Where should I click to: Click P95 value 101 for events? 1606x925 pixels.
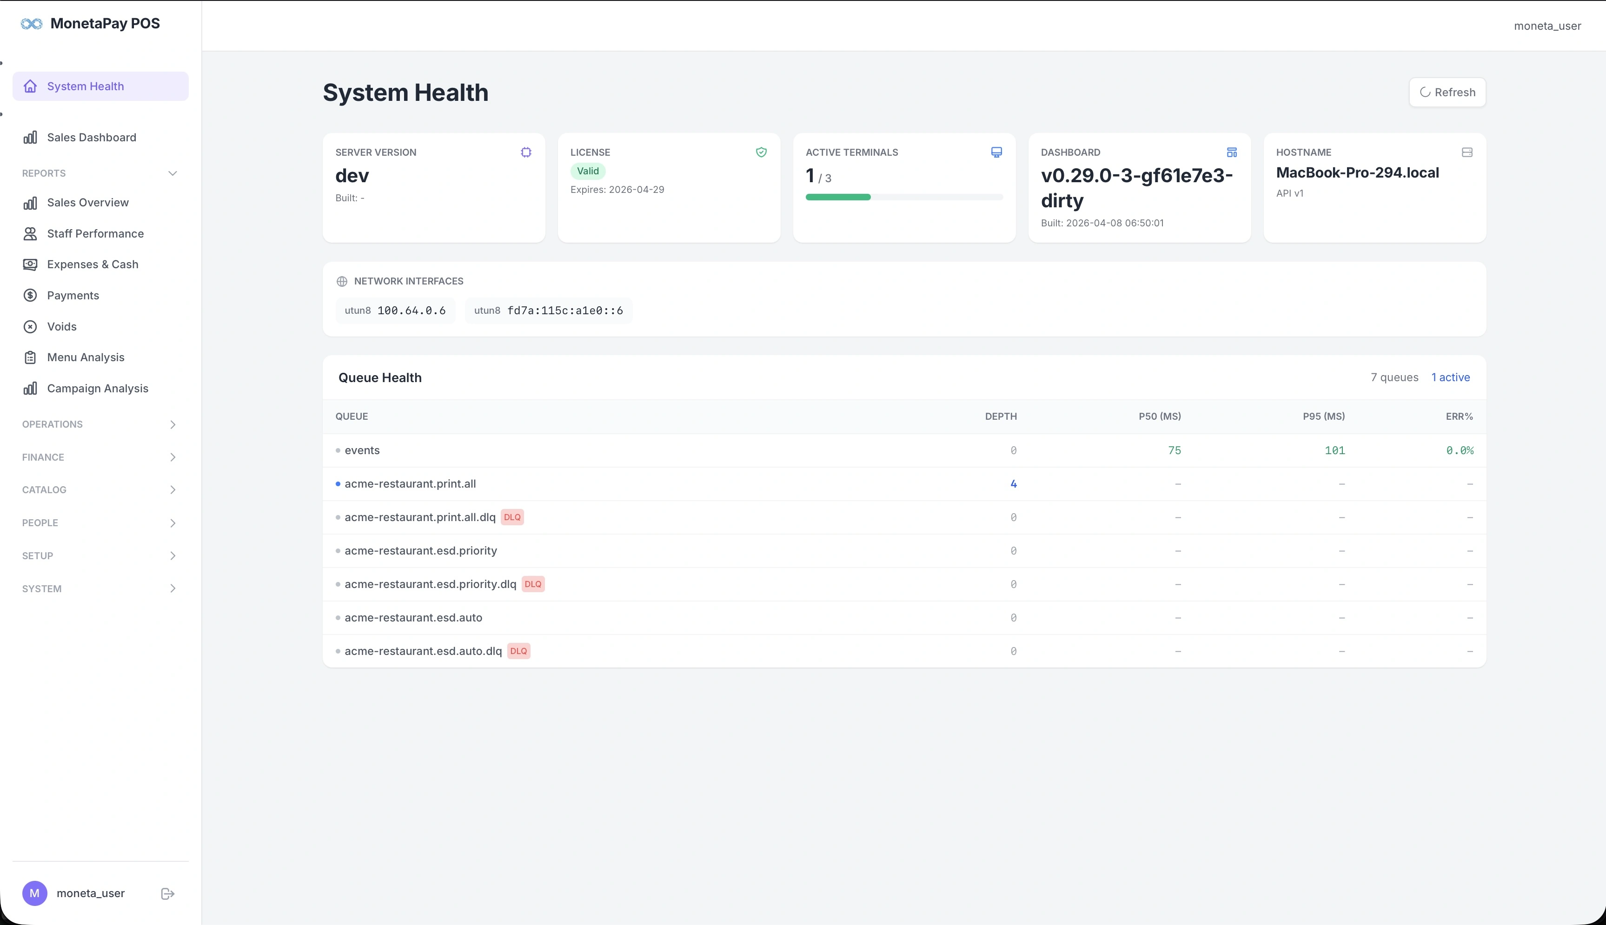[1335, 450]
